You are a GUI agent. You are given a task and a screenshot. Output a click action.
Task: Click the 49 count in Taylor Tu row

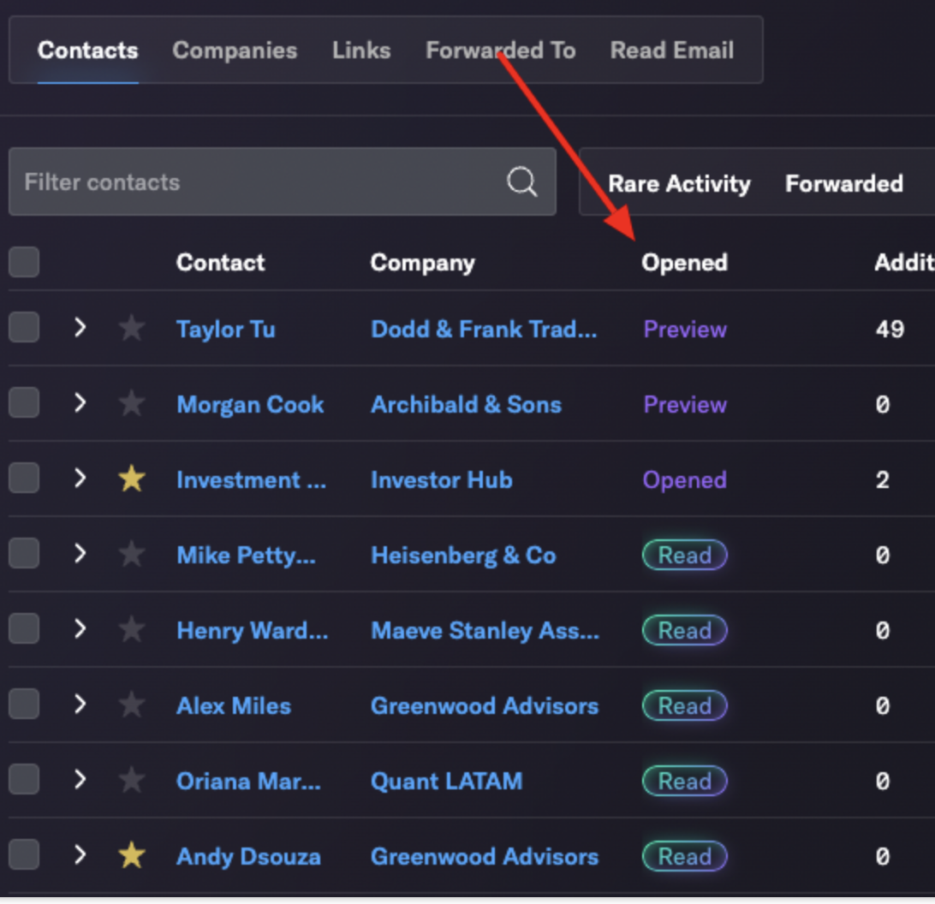tap(890, 330)
